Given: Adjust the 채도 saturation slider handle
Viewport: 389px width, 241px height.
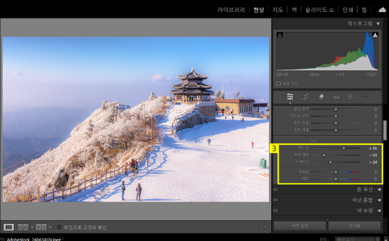Looking at the screenshot, I should (336, 179).
